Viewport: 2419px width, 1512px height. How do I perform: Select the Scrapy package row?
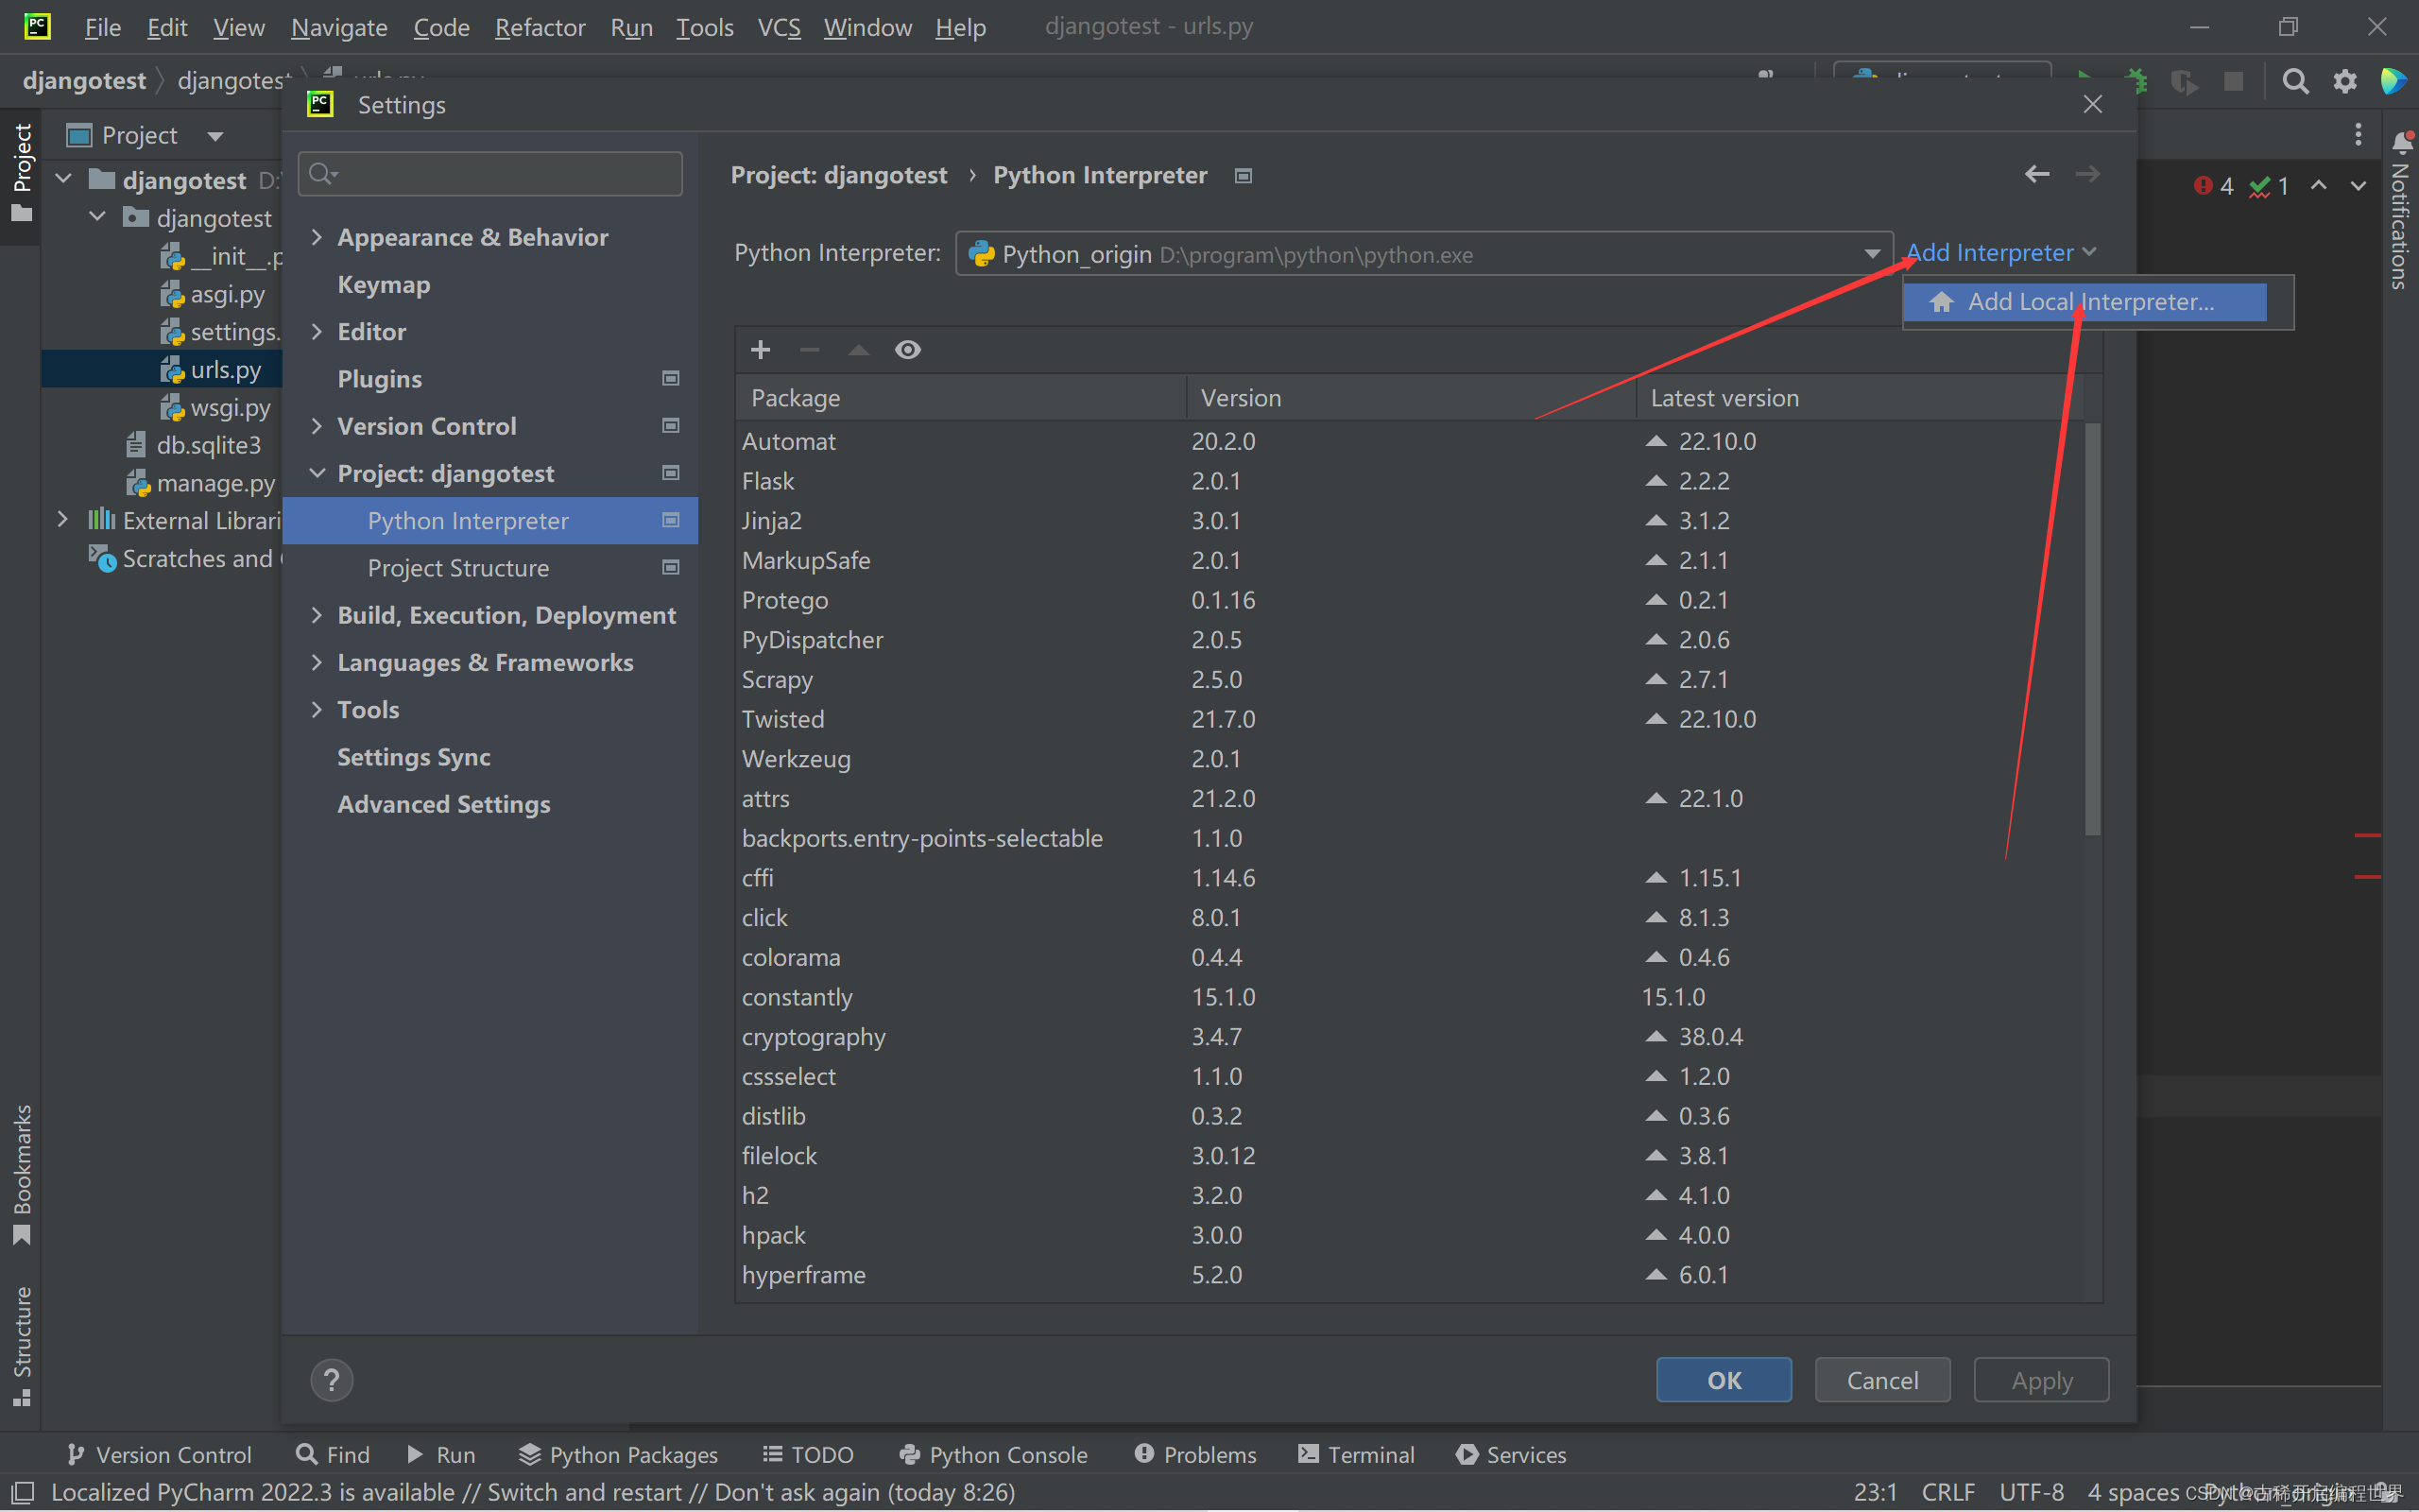[1410, 679]
